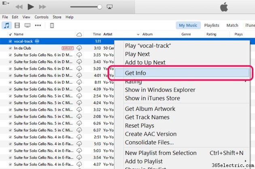Click the iCloud download icon for the 2:54 track

click(79, 96)
